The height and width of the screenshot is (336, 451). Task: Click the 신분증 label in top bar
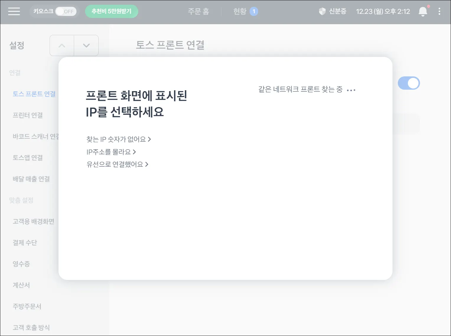[x=338, y=12]
